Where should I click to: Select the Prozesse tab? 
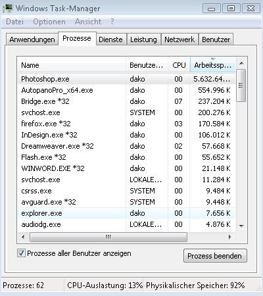[x=77, y=38]
